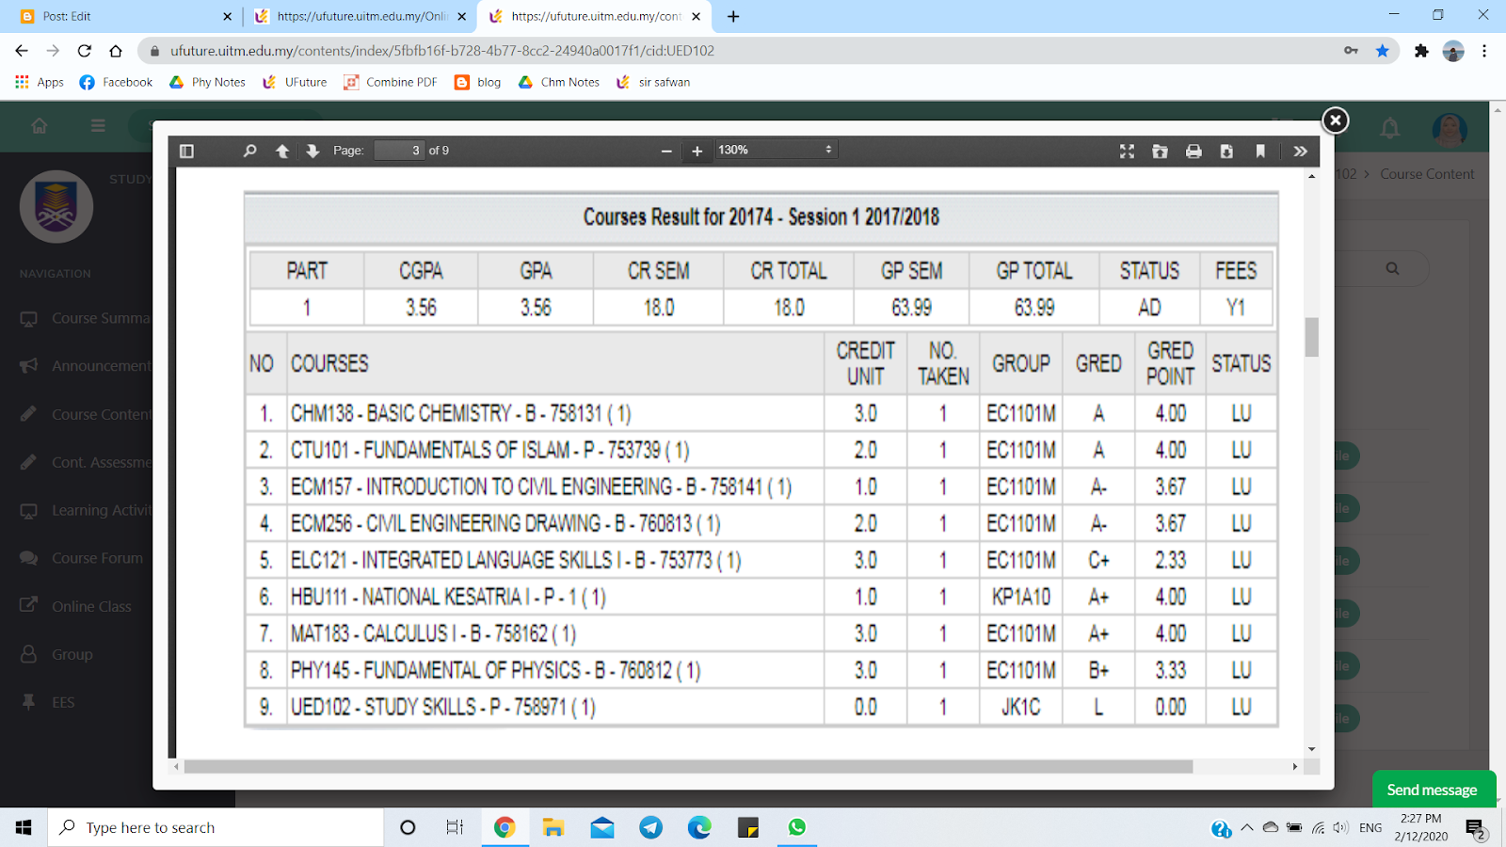The image size is (1506, 847).
Task: Open Group in sidebar
Action: 56,654
